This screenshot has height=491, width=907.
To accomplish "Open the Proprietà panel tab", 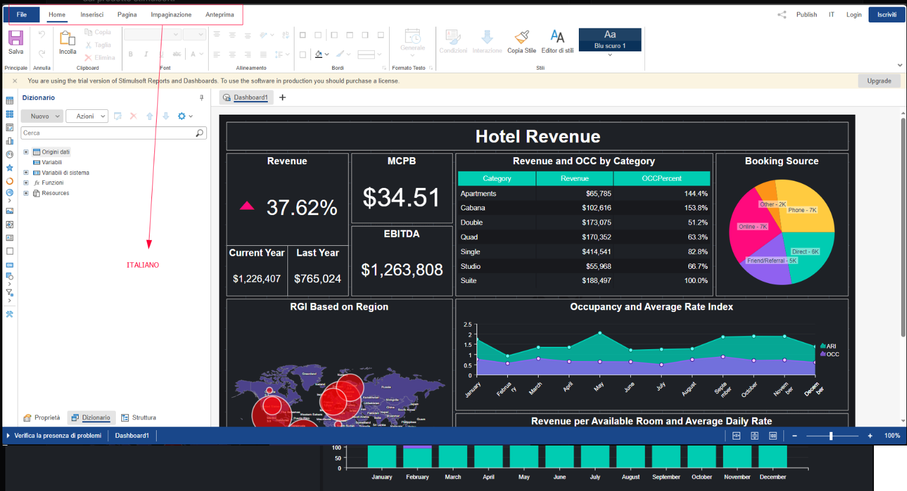I will coord(41,418).
